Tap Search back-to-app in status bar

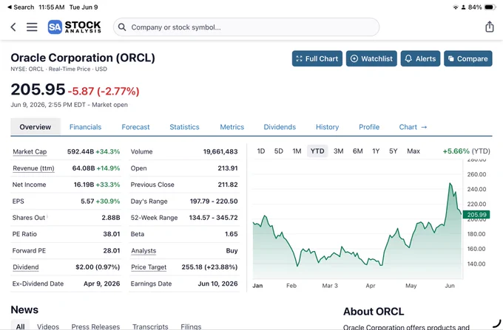21,7
